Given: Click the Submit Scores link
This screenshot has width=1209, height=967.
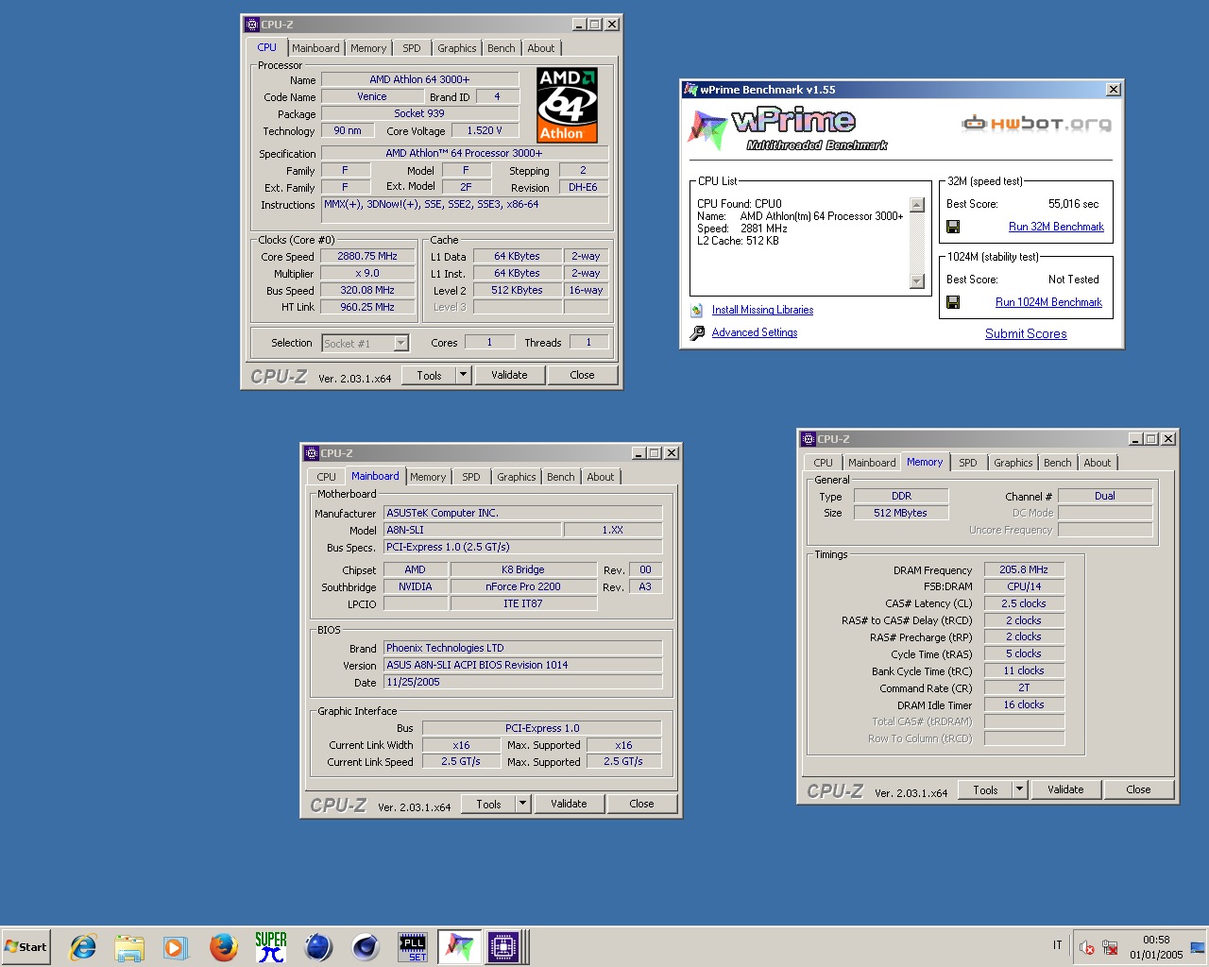Looking at the screenshot, I should (1026, 333).
